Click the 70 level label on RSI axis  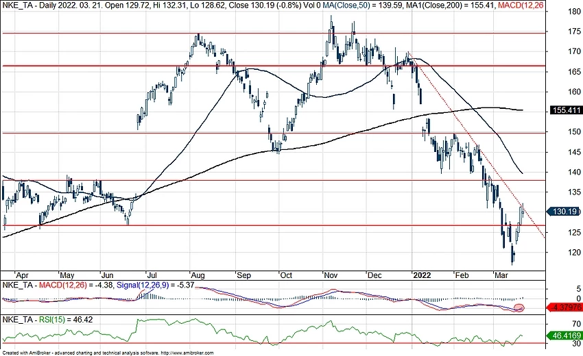(x=577, y=324)
